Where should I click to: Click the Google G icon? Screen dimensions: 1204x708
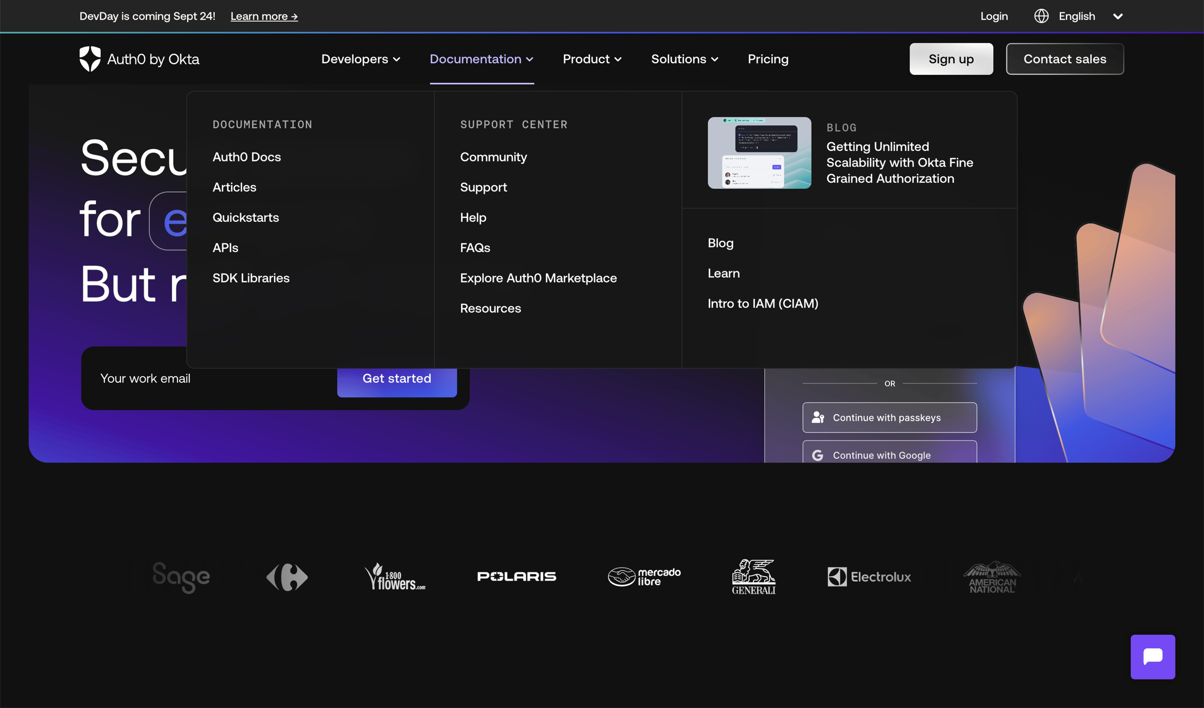(818, 455)
